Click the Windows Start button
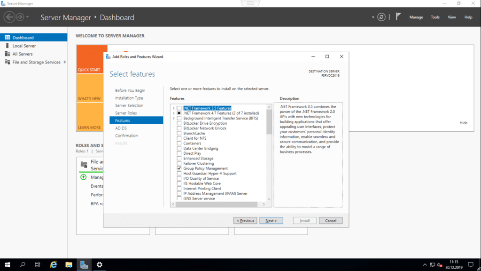Viewport: 481px width, 271px height. tap(8, 265)
